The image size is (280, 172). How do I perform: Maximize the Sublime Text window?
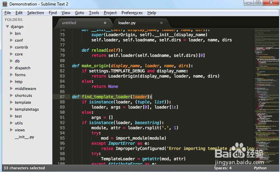[x=258, y=2]
